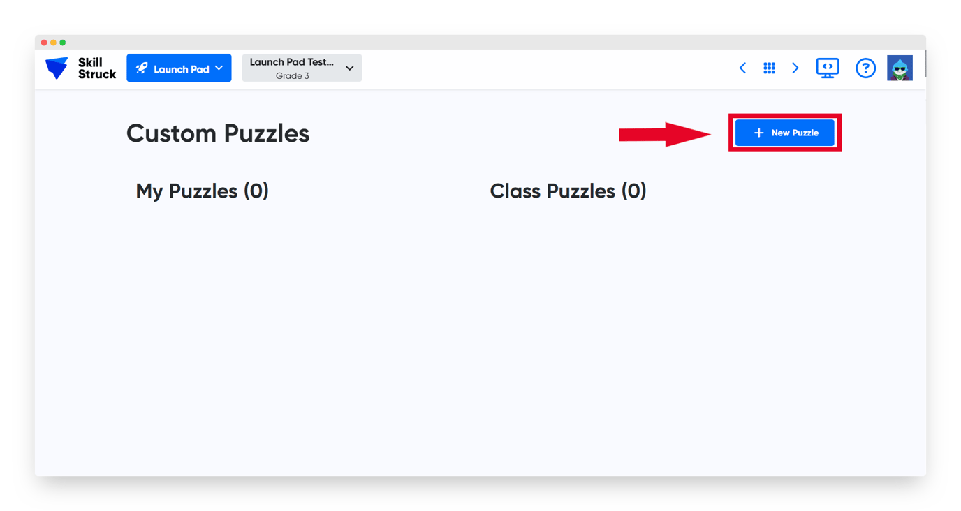Open your avatar profile picture
961x511 pixels.
click(900, 68)
